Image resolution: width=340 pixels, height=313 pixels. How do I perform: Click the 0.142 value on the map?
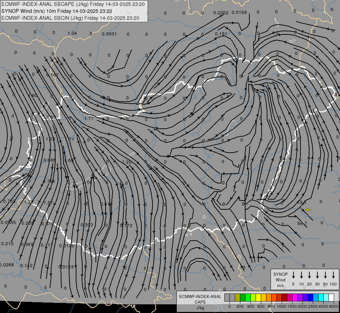[x=26, y=265]
